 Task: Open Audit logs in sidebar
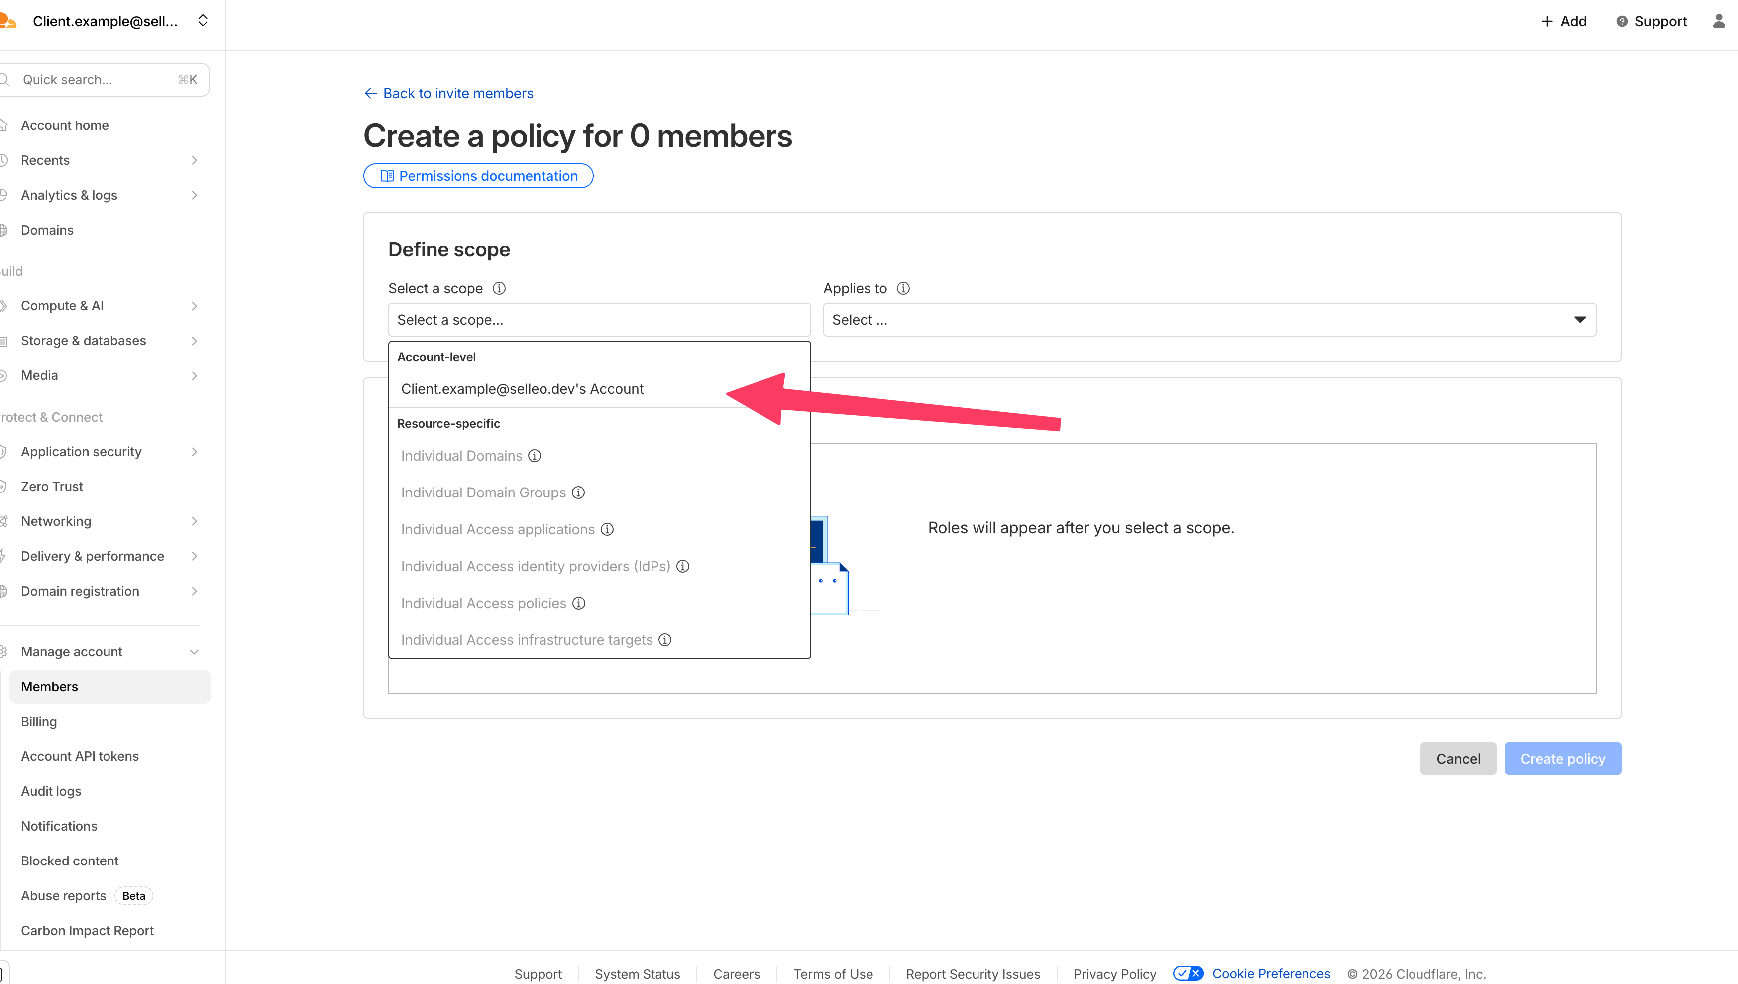click(51, 791)
